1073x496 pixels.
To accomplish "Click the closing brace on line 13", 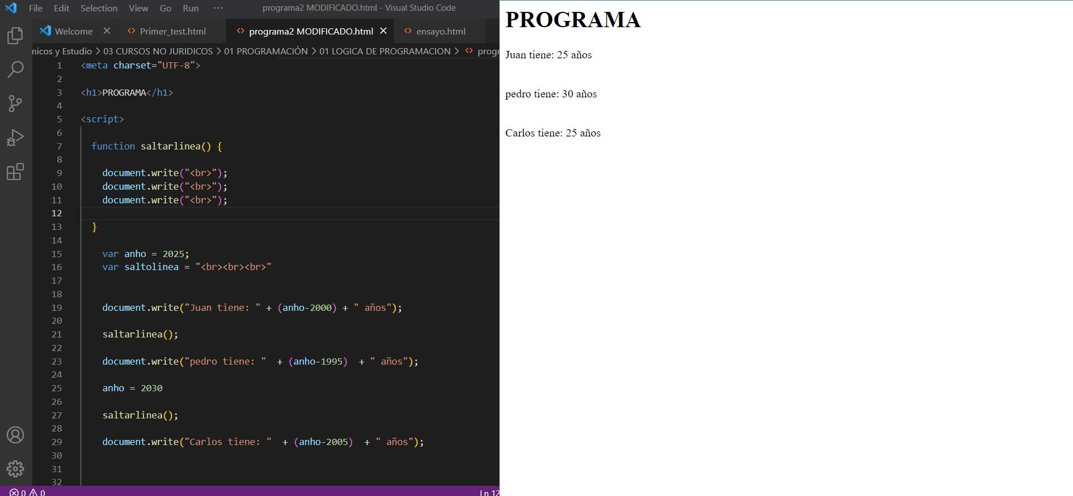I will [x=94, y=227].
